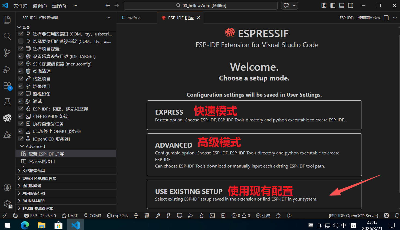Screen dimensions: 400x230
Task: Expand RAINMAKER section
Action: pyautogui.click(x=66, y=201)
